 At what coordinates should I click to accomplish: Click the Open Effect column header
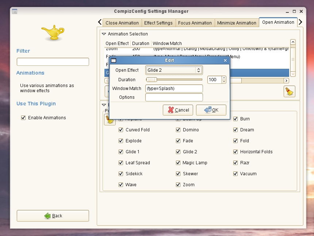117,44
